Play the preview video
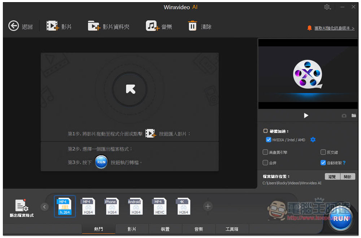The width and height of the screenshot is (361, 238). click(306, 116)
